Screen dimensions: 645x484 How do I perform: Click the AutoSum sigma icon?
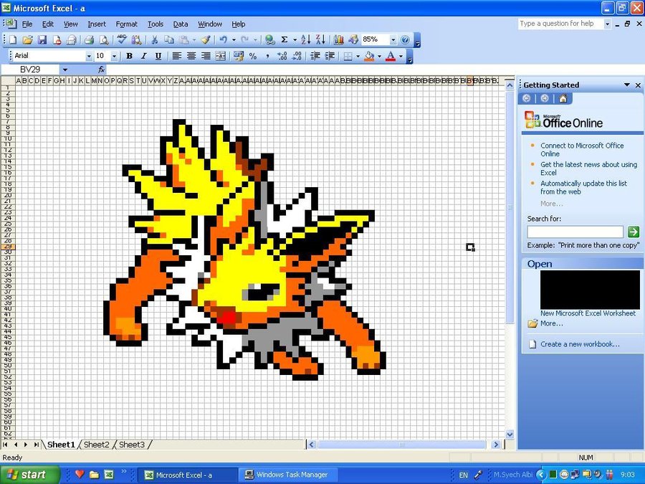click(285, 40)
